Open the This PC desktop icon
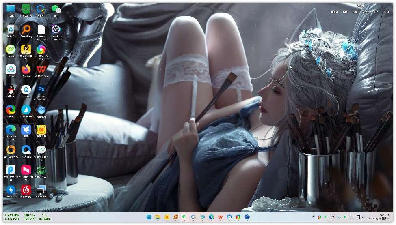 click(11, 9)
